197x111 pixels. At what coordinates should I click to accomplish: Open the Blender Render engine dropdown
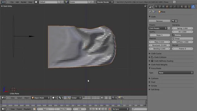[105, 2]
